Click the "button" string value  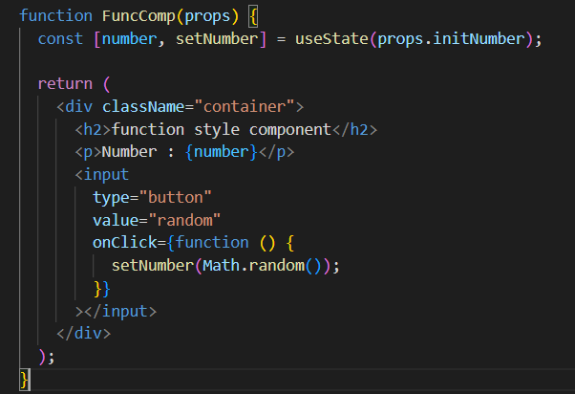[x=176, y=198]
